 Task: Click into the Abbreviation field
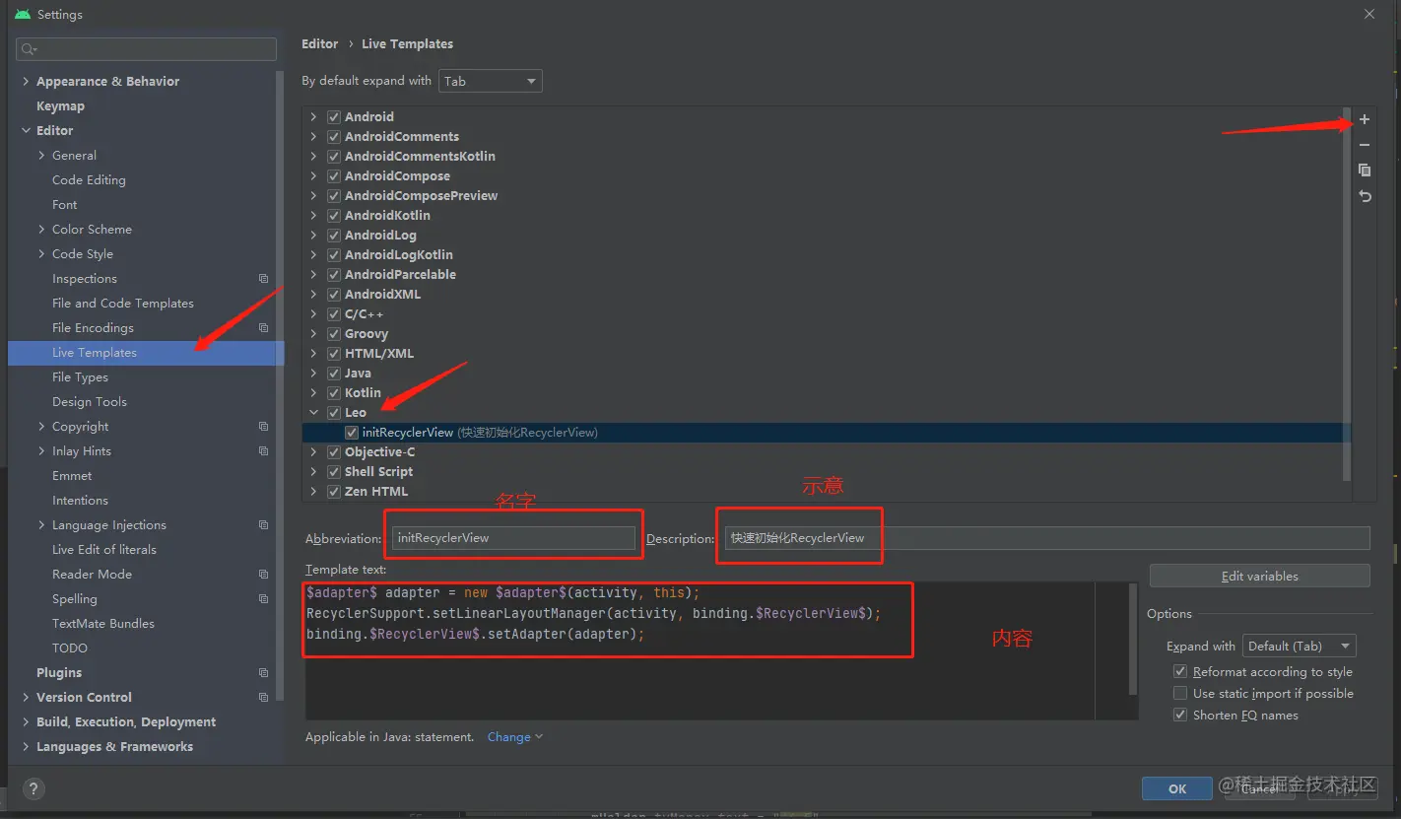click(513, 538)
